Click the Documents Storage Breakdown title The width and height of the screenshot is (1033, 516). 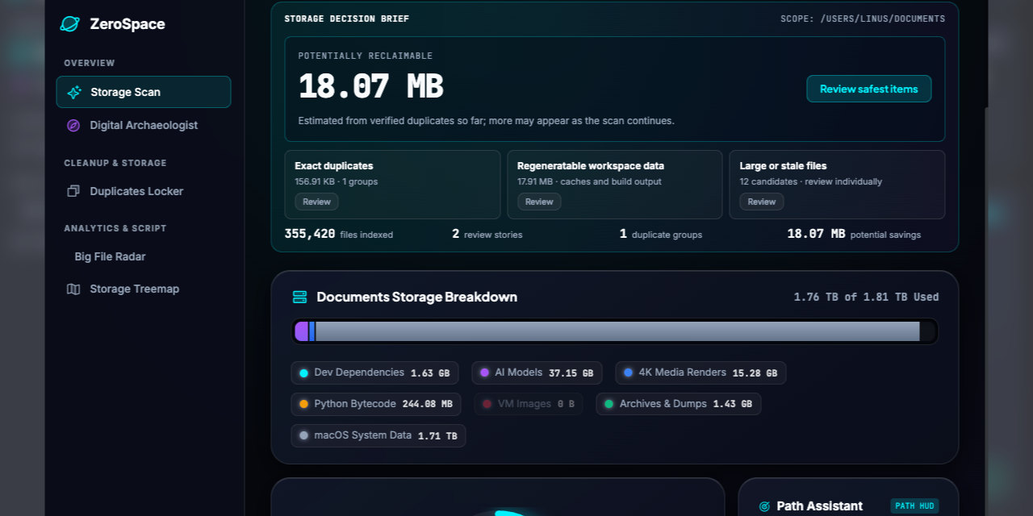click(x=416, y=297)
